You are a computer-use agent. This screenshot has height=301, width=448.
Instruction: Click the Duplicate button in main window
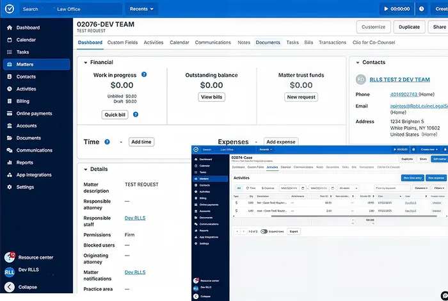pyautogui.click(x=409, y=27)
